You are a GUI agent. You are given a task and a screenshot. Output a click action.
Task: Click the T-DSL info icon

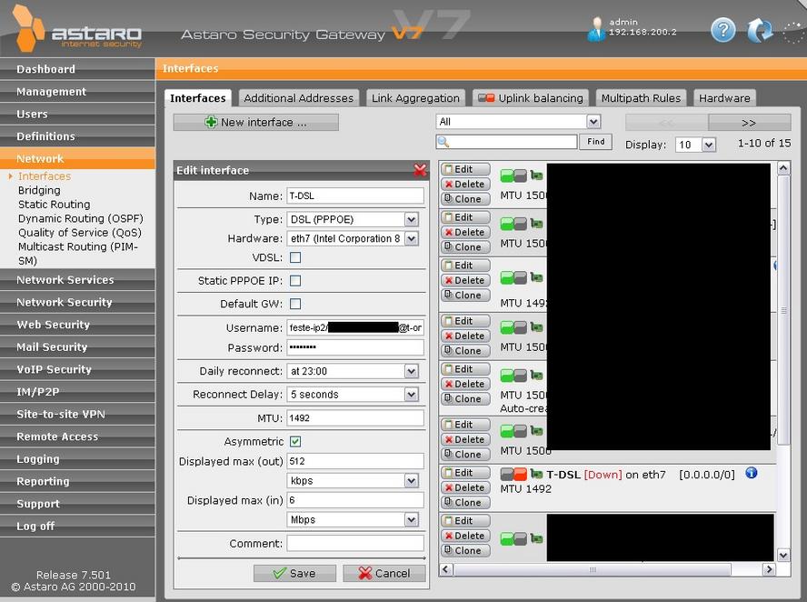752,473
